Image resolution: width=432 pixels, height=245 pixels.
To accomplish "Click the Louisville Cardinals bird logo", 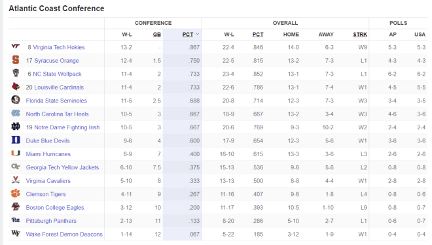I will 16,87.
